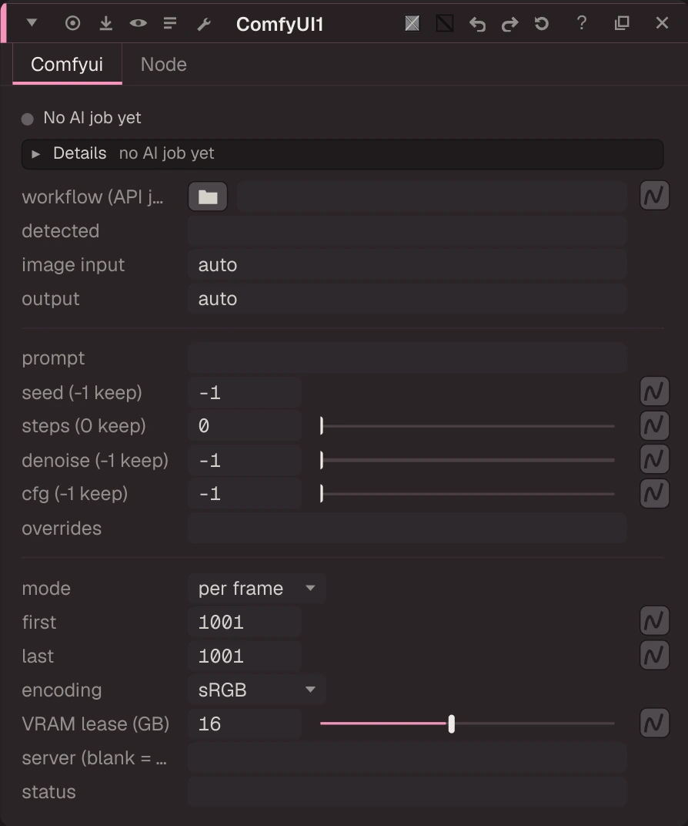The height and width of the screenshot is (826, 688).
Task: Click the dark diagonal-slash box icon
Action: coord(445,23)
